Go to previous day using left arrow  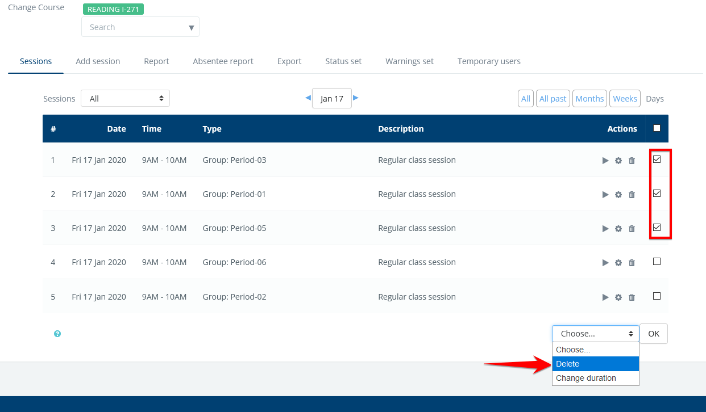(x=308, y=98)
